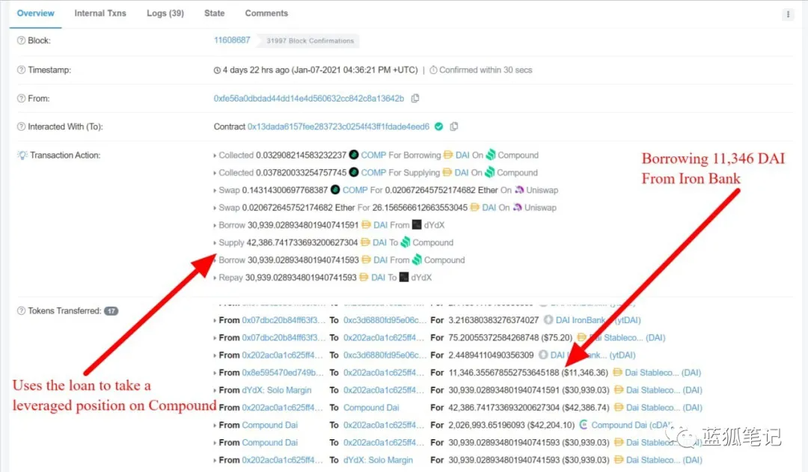Click the 31997 Block Confirmations badge
Image resolution: width=808 pixels, height=472 pixels.
(307, 41)
